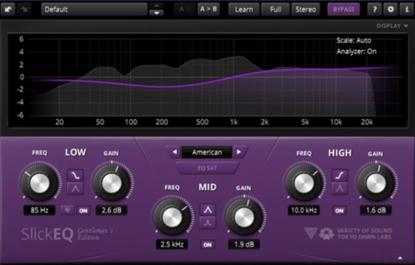Click the Analyzer: On display label
This screenshot has height=265, width=415.
356,52
